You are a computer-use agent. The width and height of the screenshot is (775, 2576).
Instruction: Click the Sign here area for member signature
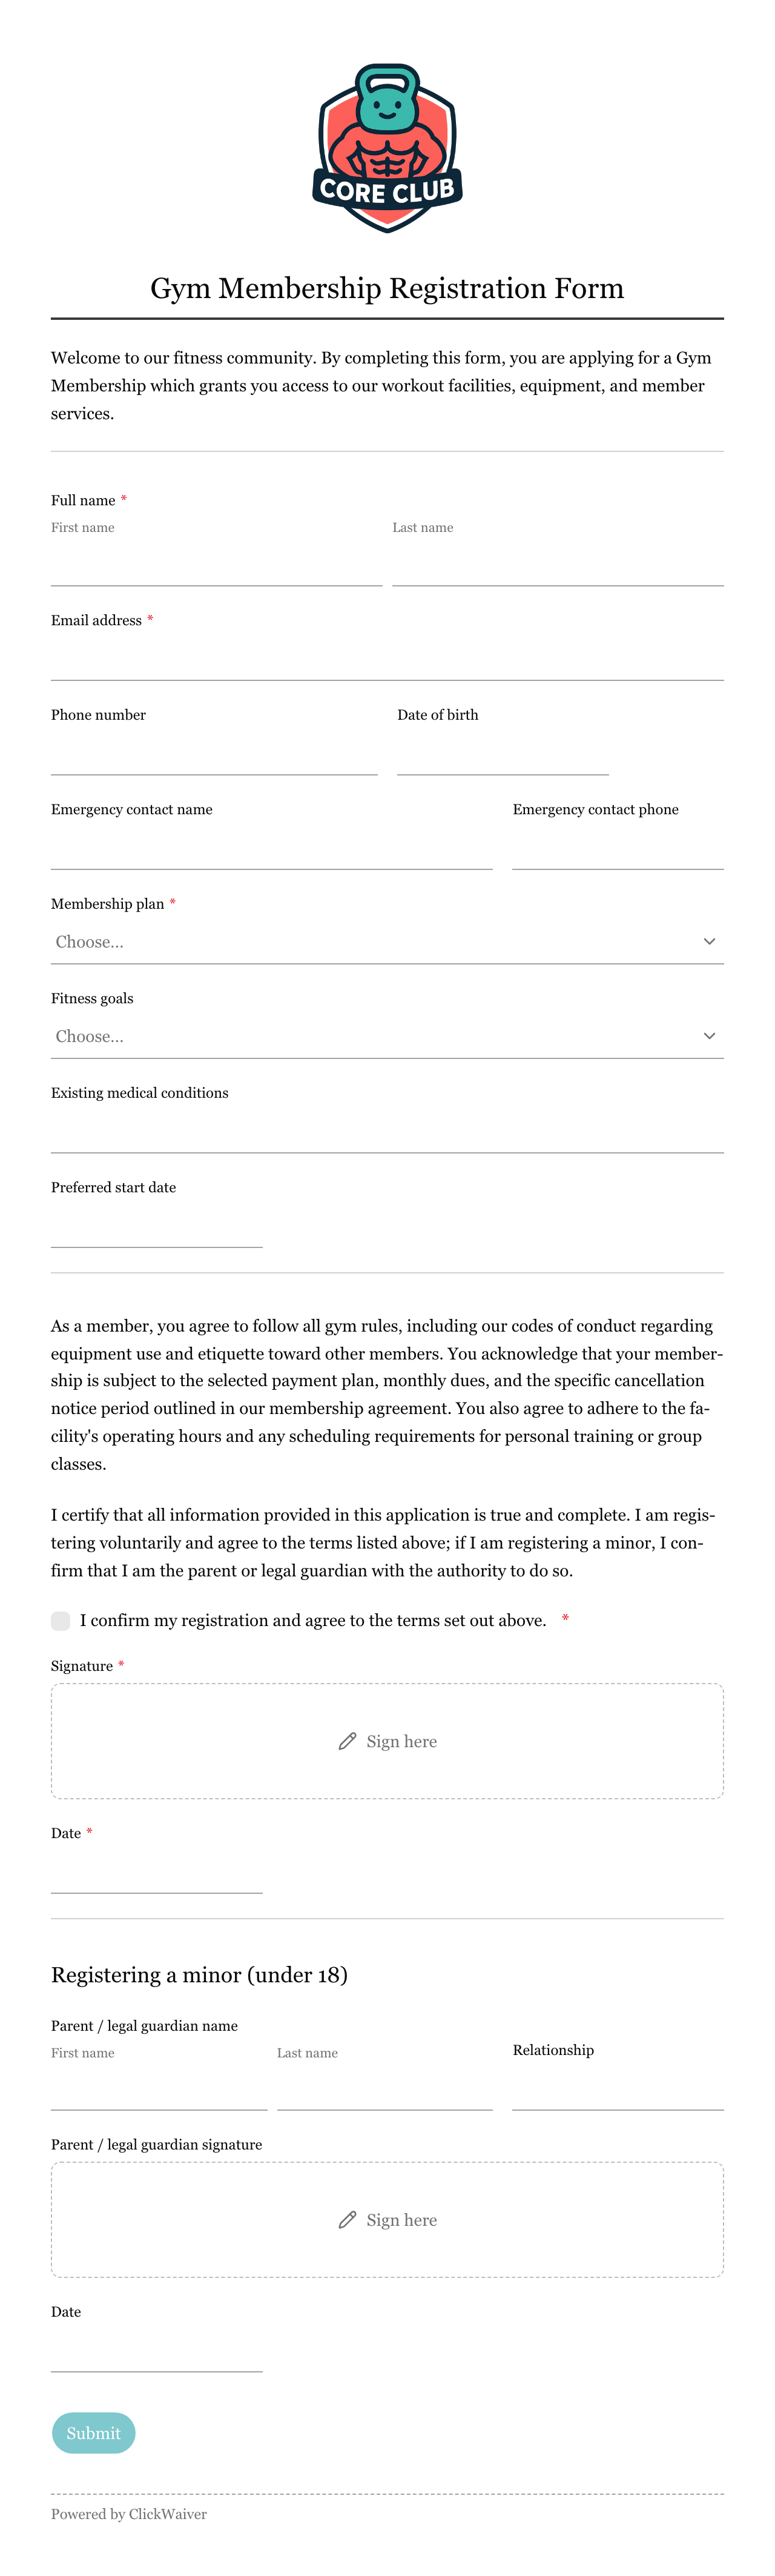[387, 1741]
